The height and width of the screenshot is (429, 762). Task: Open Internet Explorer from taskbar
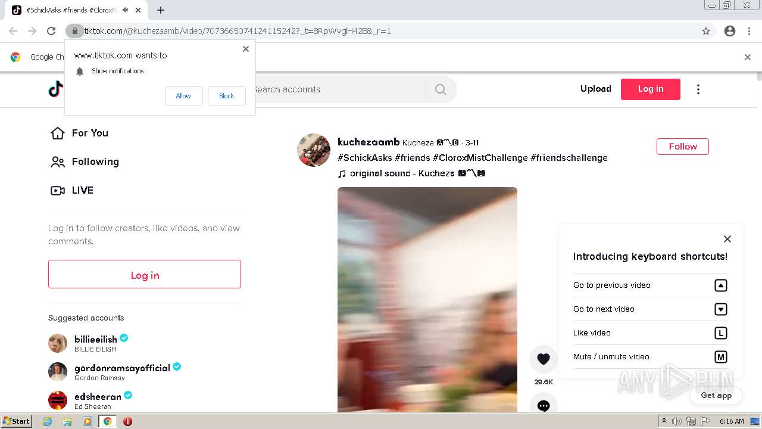click(x=48, y=421)
